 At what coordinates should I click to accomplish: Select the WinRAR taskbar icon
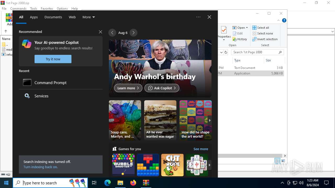[x=146, y=183]
